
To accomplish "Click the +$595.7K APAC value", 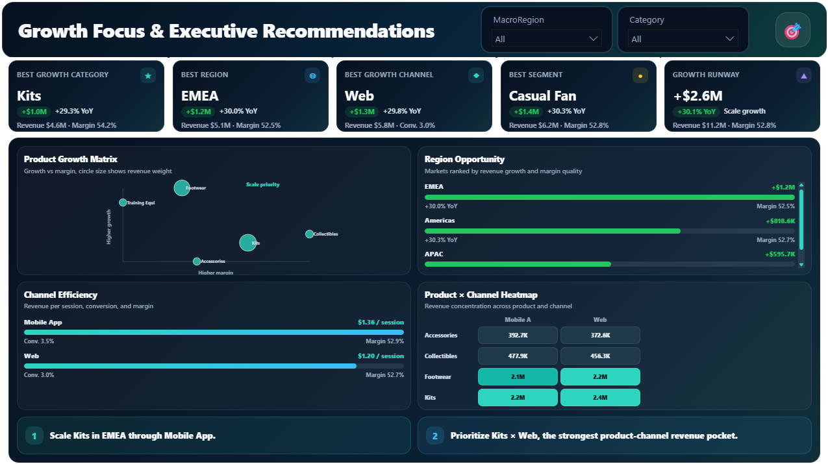I will [x=780, y=254].
